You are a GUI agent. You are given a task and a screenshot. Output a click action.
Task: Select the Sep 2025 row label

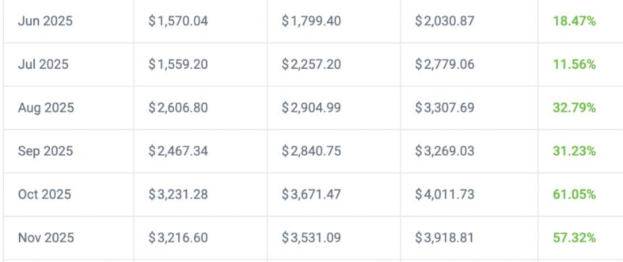[x=46, y=151]
